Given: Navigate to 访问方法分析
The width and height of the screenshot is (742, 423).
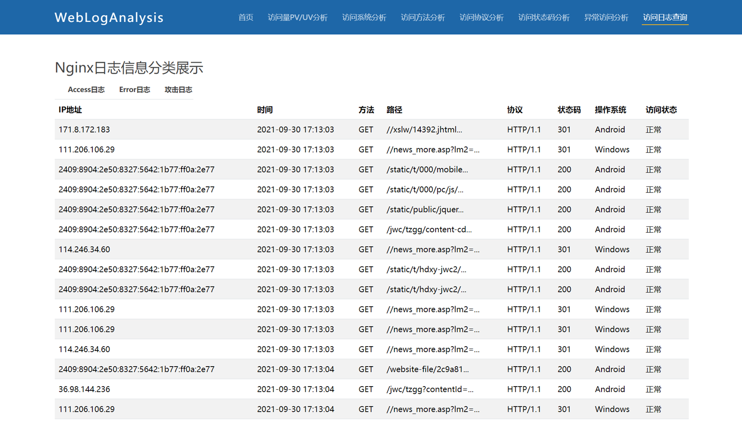Looking at the screenshot, I should 423,17.
